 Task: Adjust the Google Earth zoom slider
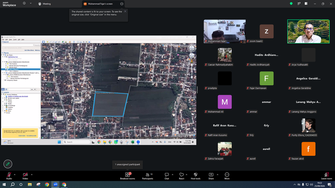pos(192,72)
